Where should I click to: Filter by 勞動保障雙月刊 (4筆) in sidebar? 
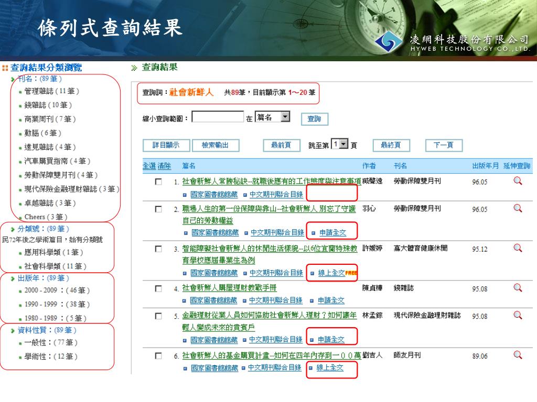[x=61, y=175]
